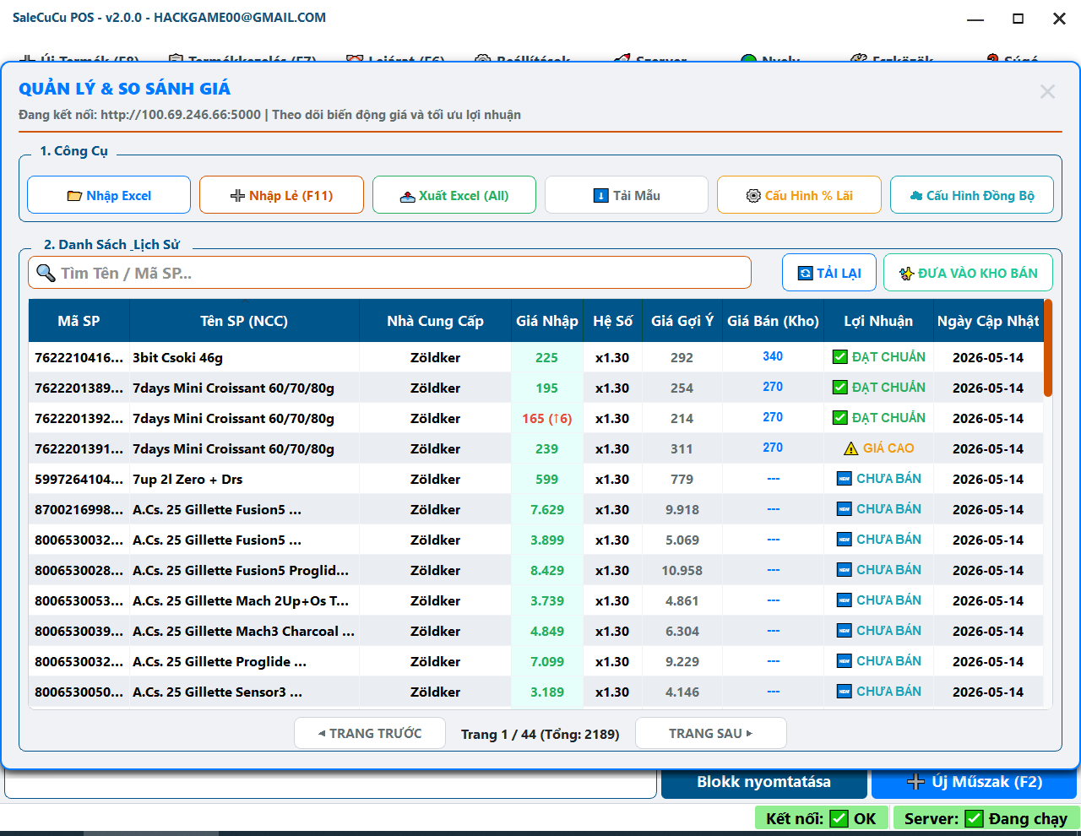This screenshot has height=836, width=1081.
Task: Click ĐẠT CHUẨN checkmark for 3bit Csoki 46g
Action: click(x=840, y=357)
